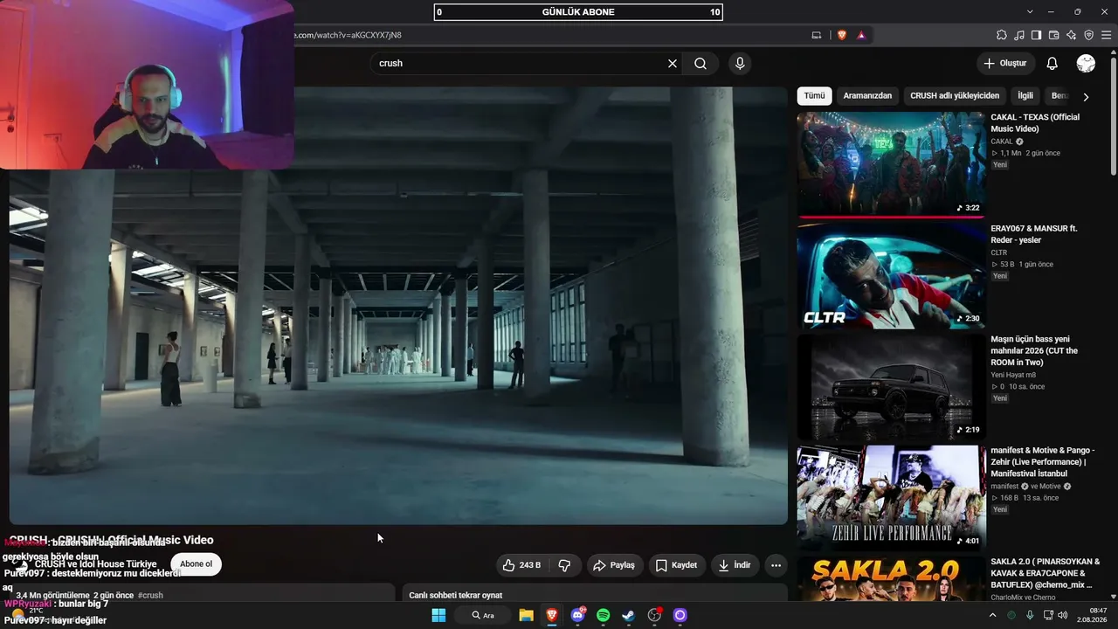Viewport: 1118px width, 629px height.
Task: Open SAKLA 2.0 video title
Action: tap(1045, 573)
